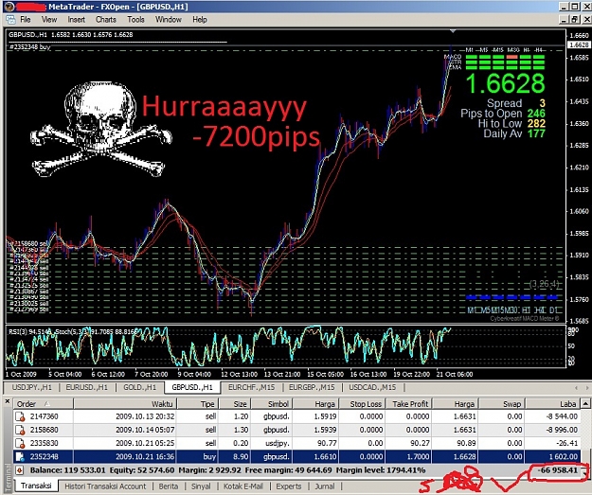The height and width of the screenshot is (495, 592).
Task: Click the Equity: 52 574.60 status text
Action: (142, 470)
